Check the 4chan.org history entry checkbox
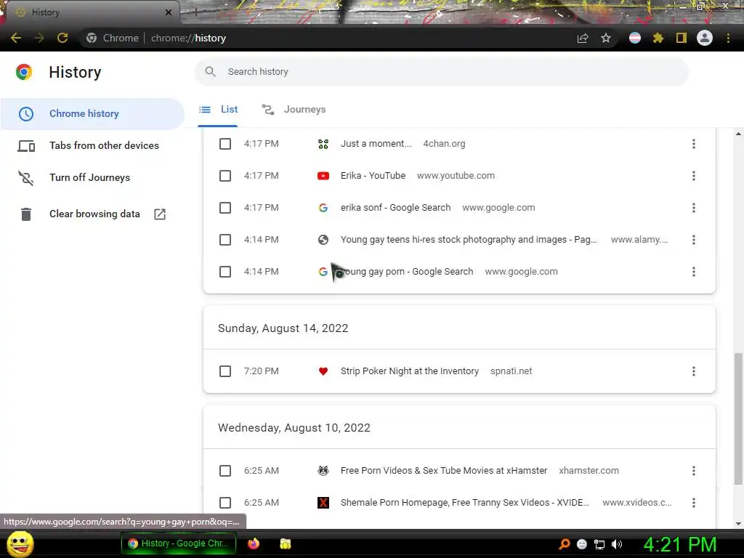This screenshot has height=558, width=744. pyautogui.click(x=225, y=144)
